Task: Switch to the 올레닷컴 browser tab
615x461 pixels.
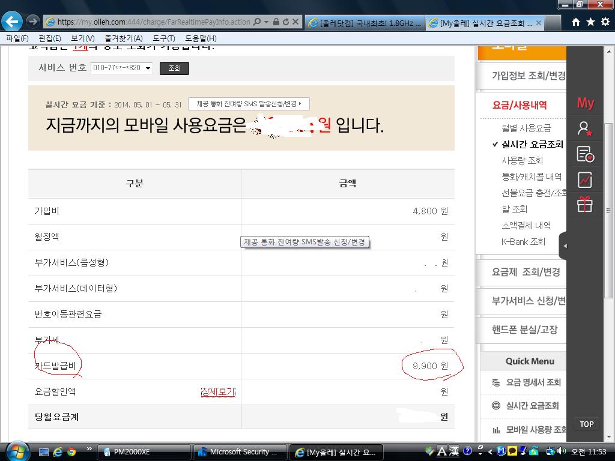Action: [364, 23]
